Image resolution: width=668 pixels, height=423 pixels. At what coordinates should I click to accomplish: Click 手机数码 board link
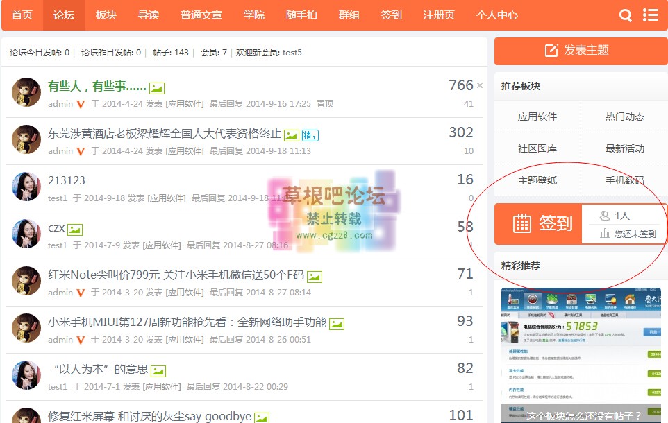pos(624,180)
